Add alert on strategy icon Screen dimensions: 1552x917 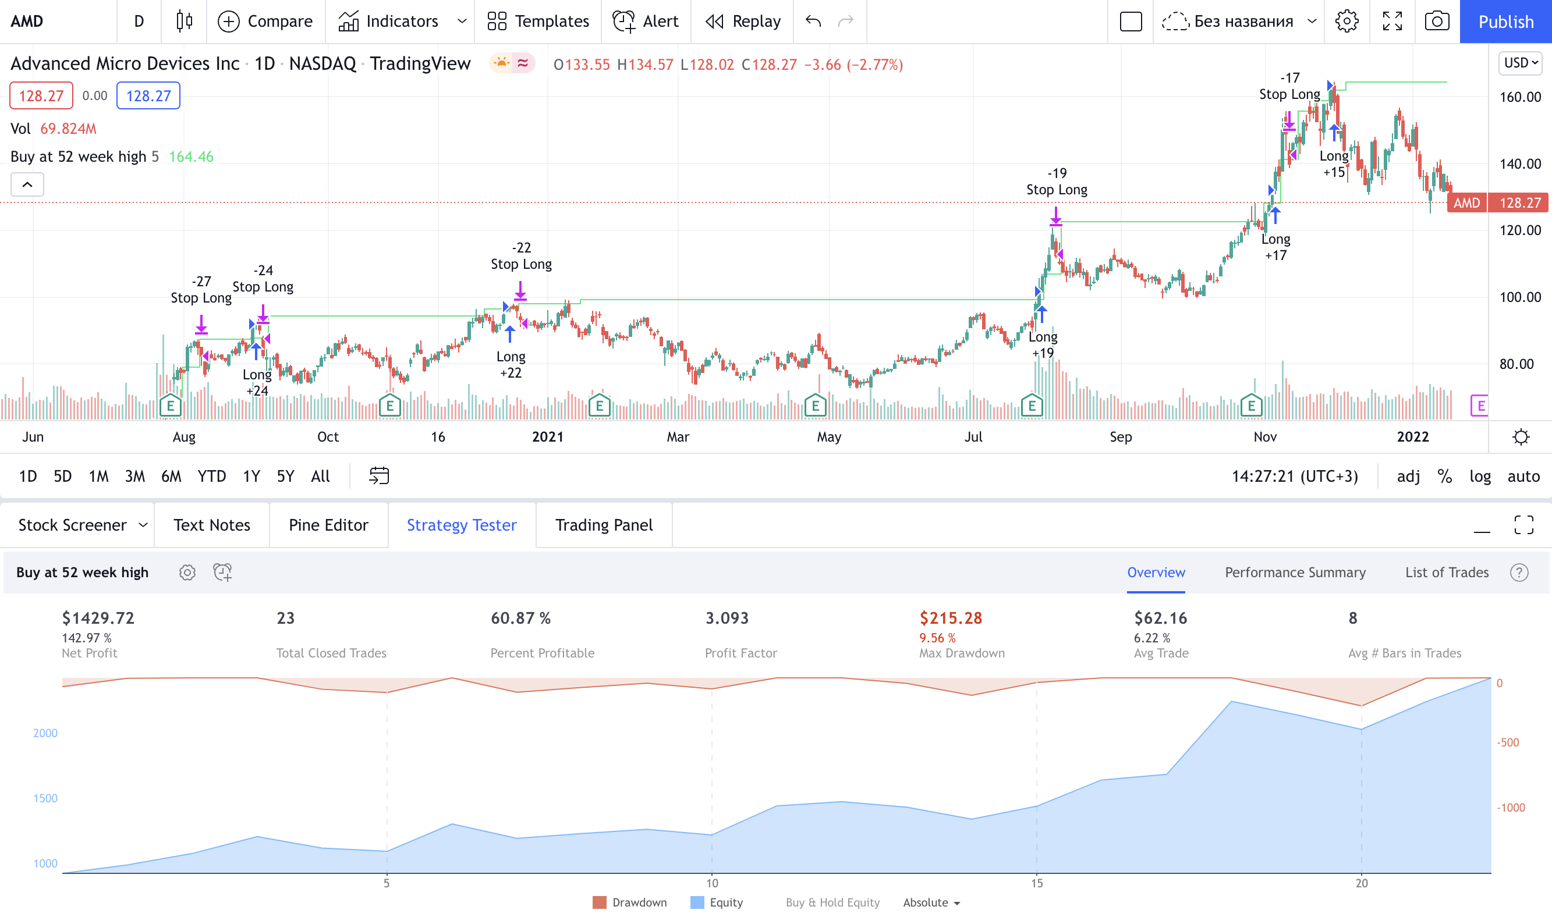[222, 573]
